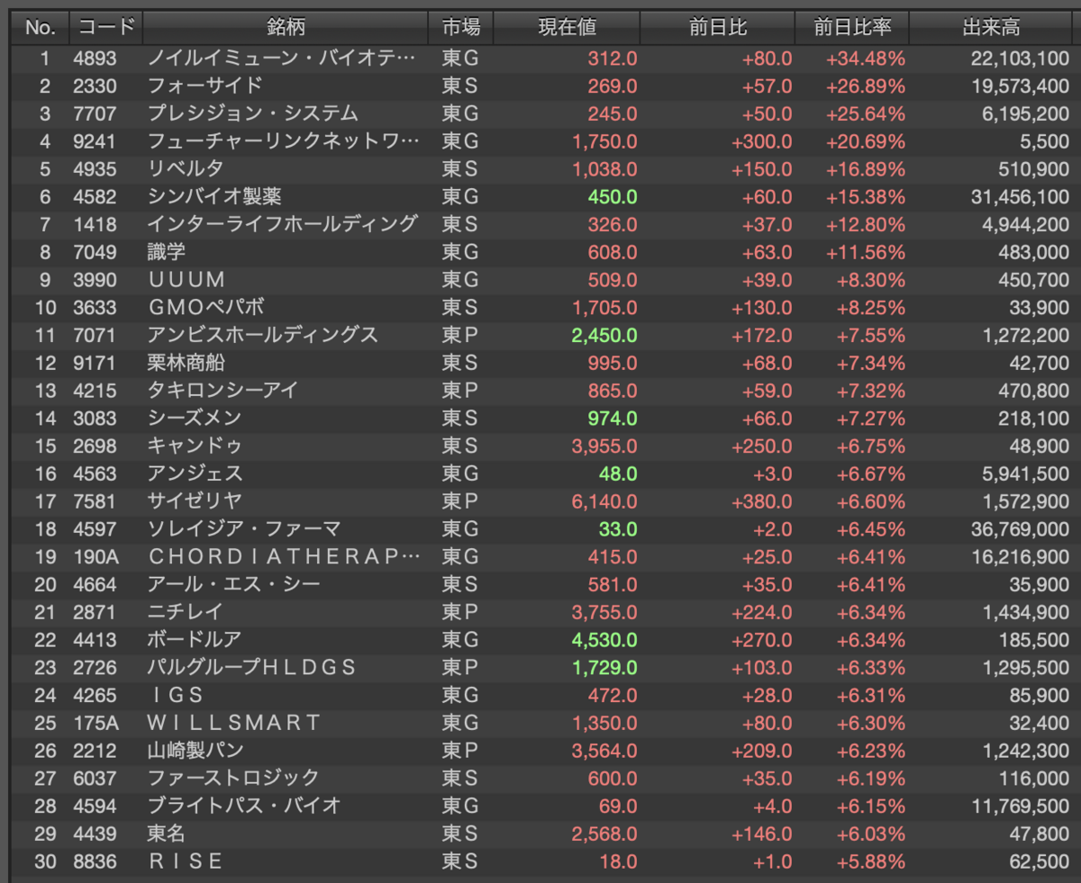Click the 東名 stock name

pos(168,833)
